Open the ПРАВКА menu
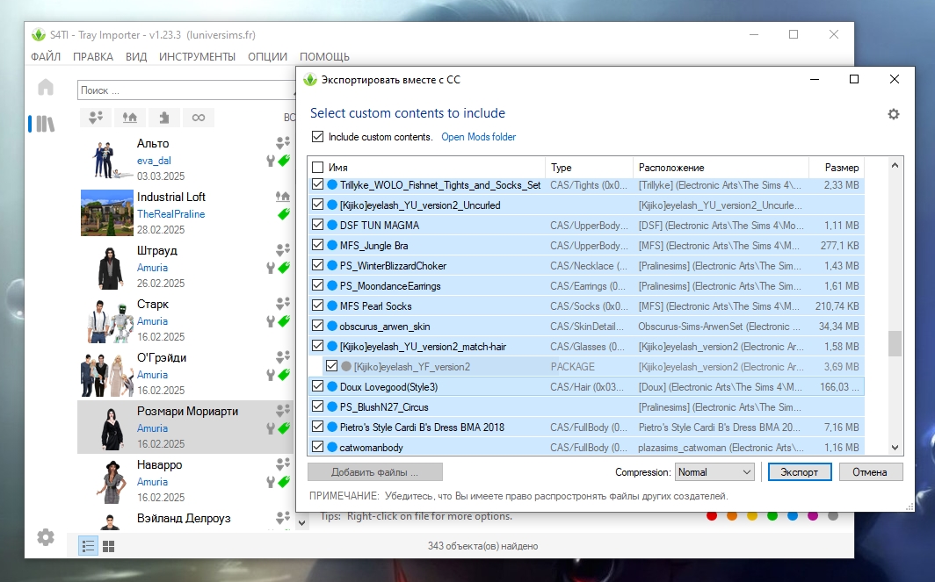The image size is (935, 582). tap(93, 56)
